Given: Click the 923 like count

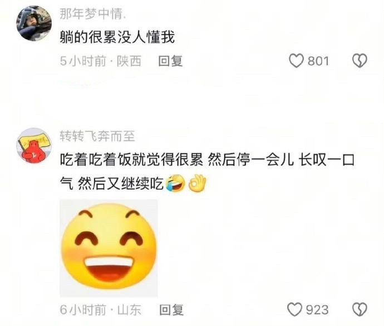Looking at the screenshot, I should pos(317,310).
